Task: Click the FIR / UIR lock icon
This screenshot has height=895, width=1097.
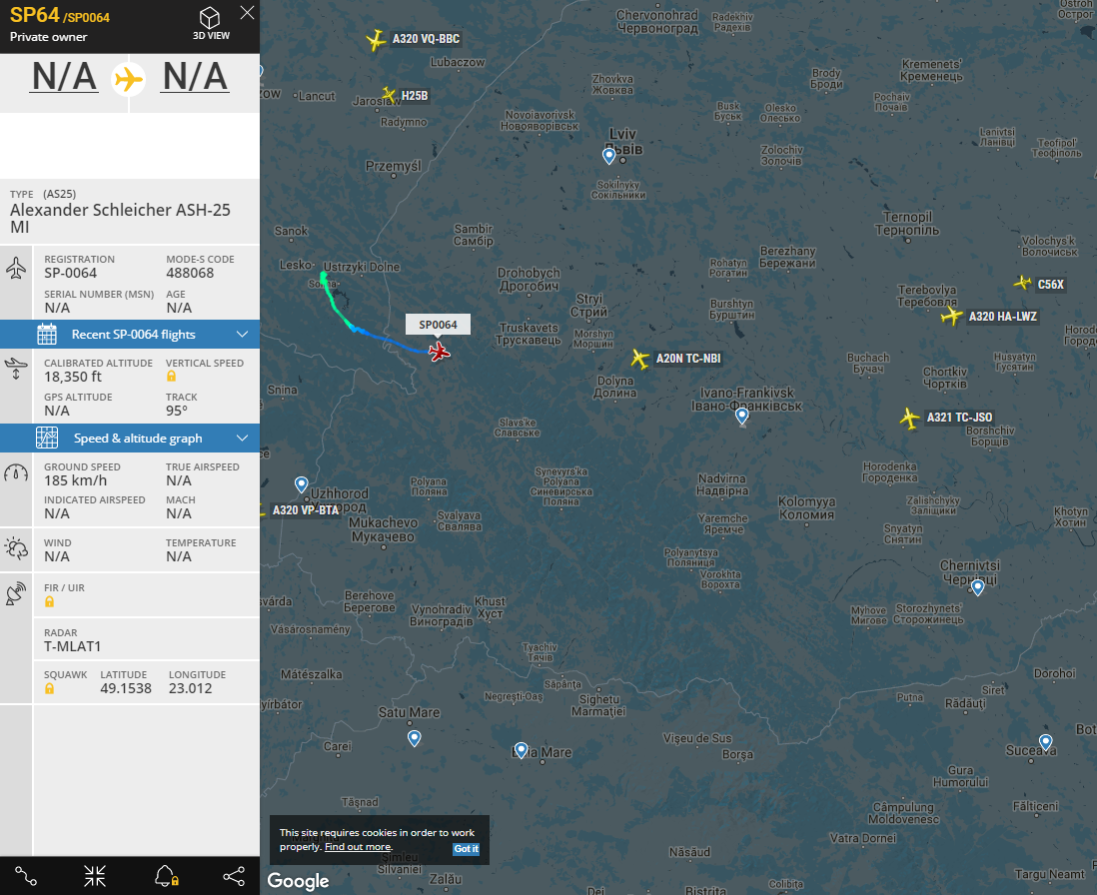Action: click(x=50, y=602)
